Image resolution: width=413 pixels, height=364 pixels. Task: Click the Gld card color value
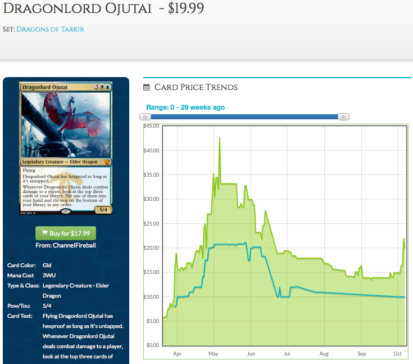[47, 266]
